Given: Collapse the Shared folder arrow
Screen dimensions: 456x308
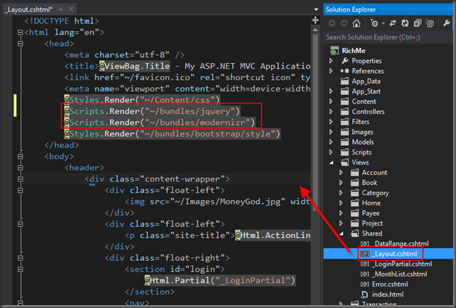Looking at the screenshot, I should pyautogui.click(x=342, y=234).
